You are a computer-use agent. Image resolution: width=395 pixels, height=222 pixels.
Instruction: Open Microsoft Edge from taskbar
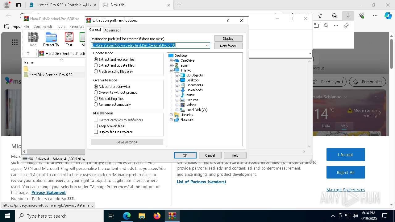click(x=127, y=216)
